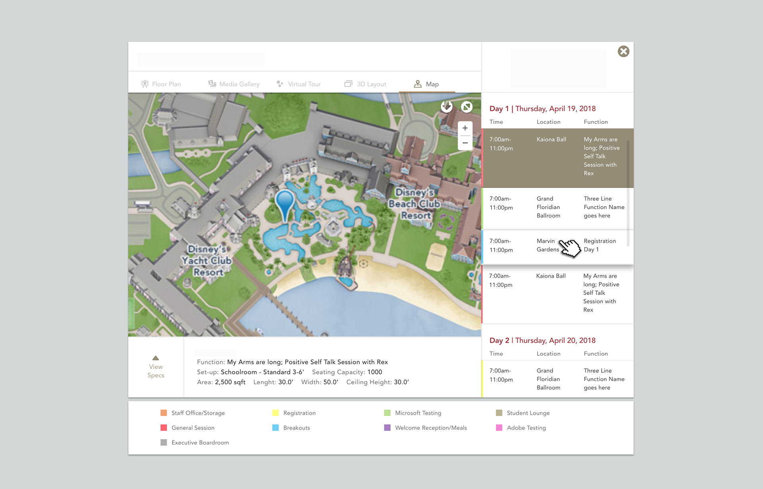
Task: Click the Set-up Schoolroom - Standard 3-6' value
Action: coord(262,372)
